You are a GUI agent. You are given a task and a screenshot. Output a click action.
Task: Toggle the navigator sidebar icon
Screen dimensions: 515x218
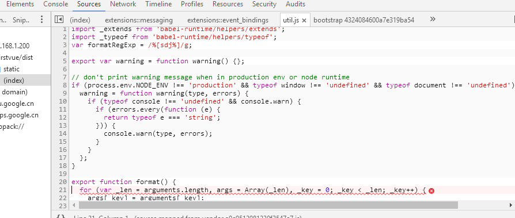59,20
